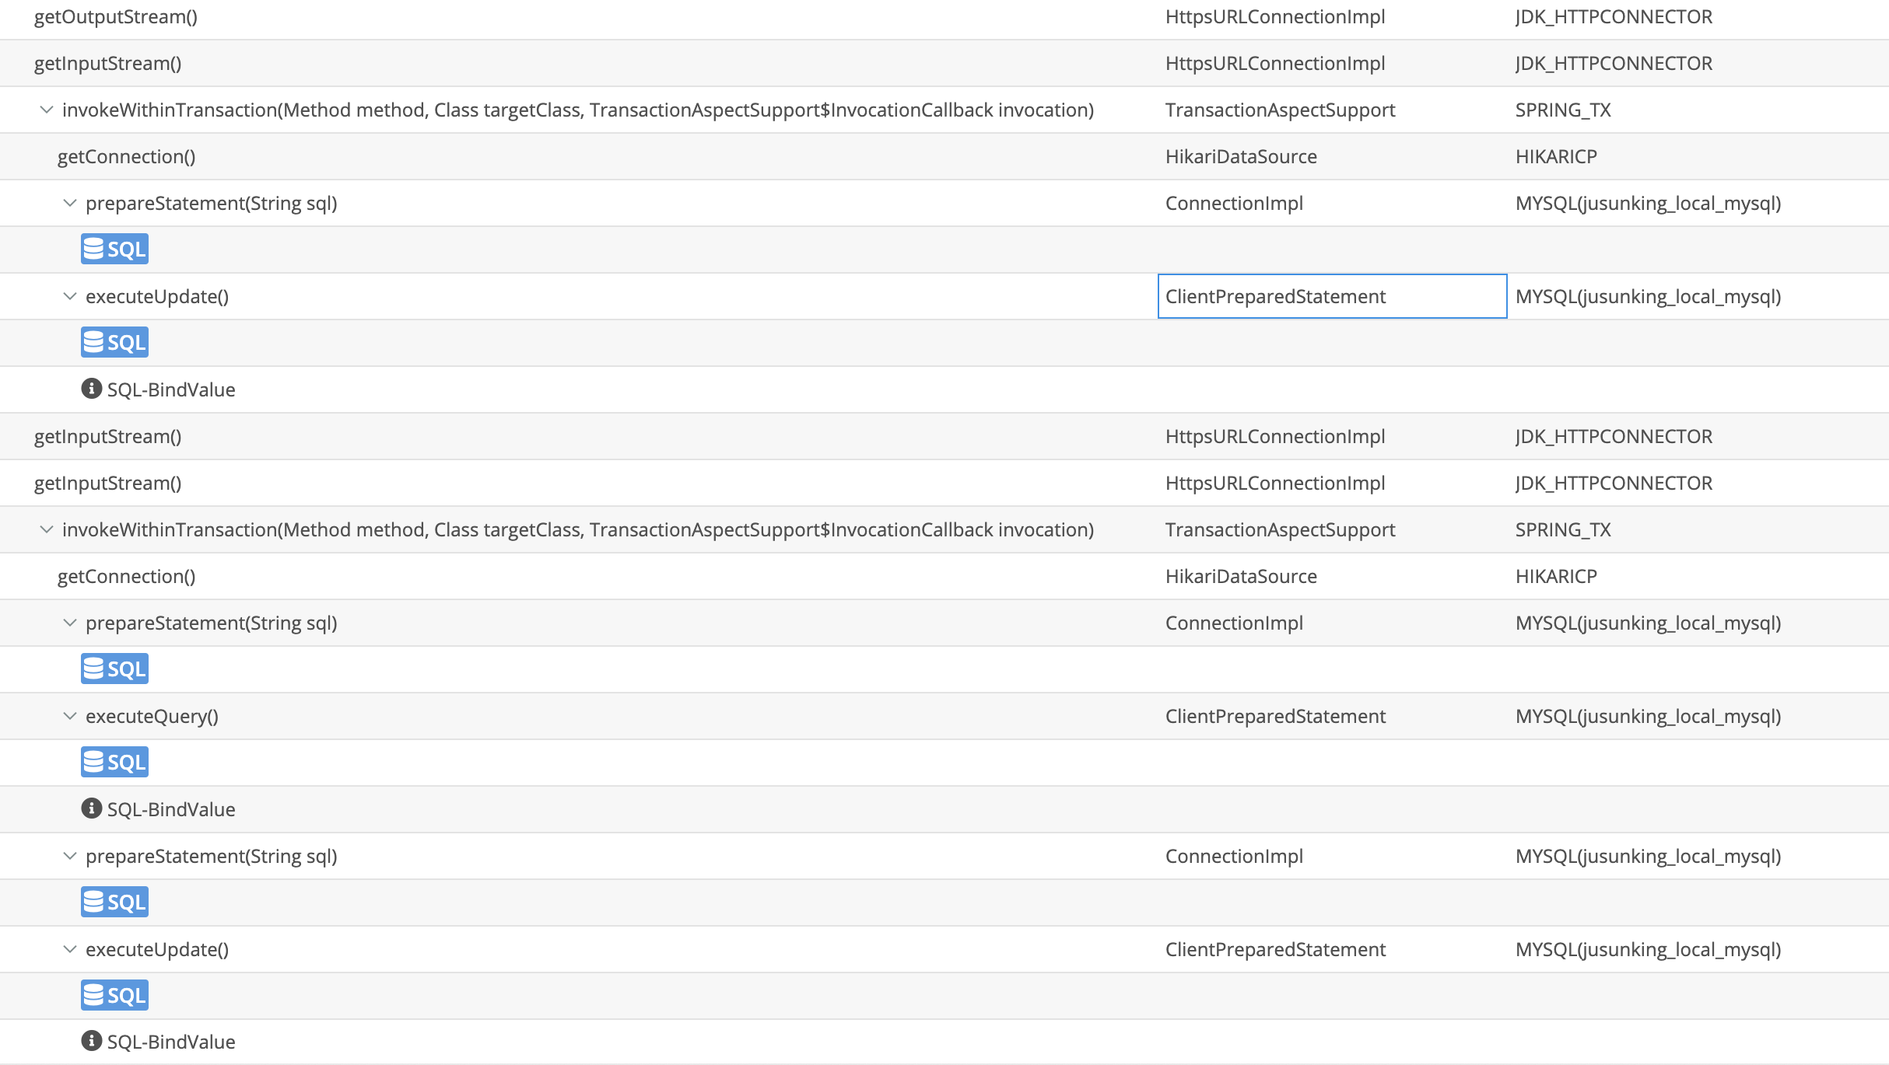Collapse the last executeUpdate() row chevron
The height and width of the screenshot is (1065, 1889).
70,949
